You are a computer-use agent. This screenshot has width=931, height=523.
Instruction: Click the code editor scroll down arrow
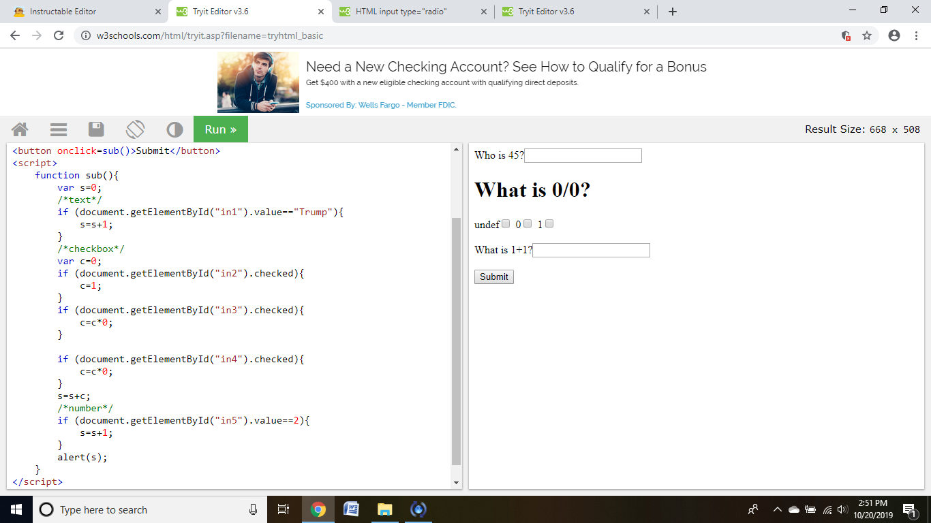(x=457, y=483)
